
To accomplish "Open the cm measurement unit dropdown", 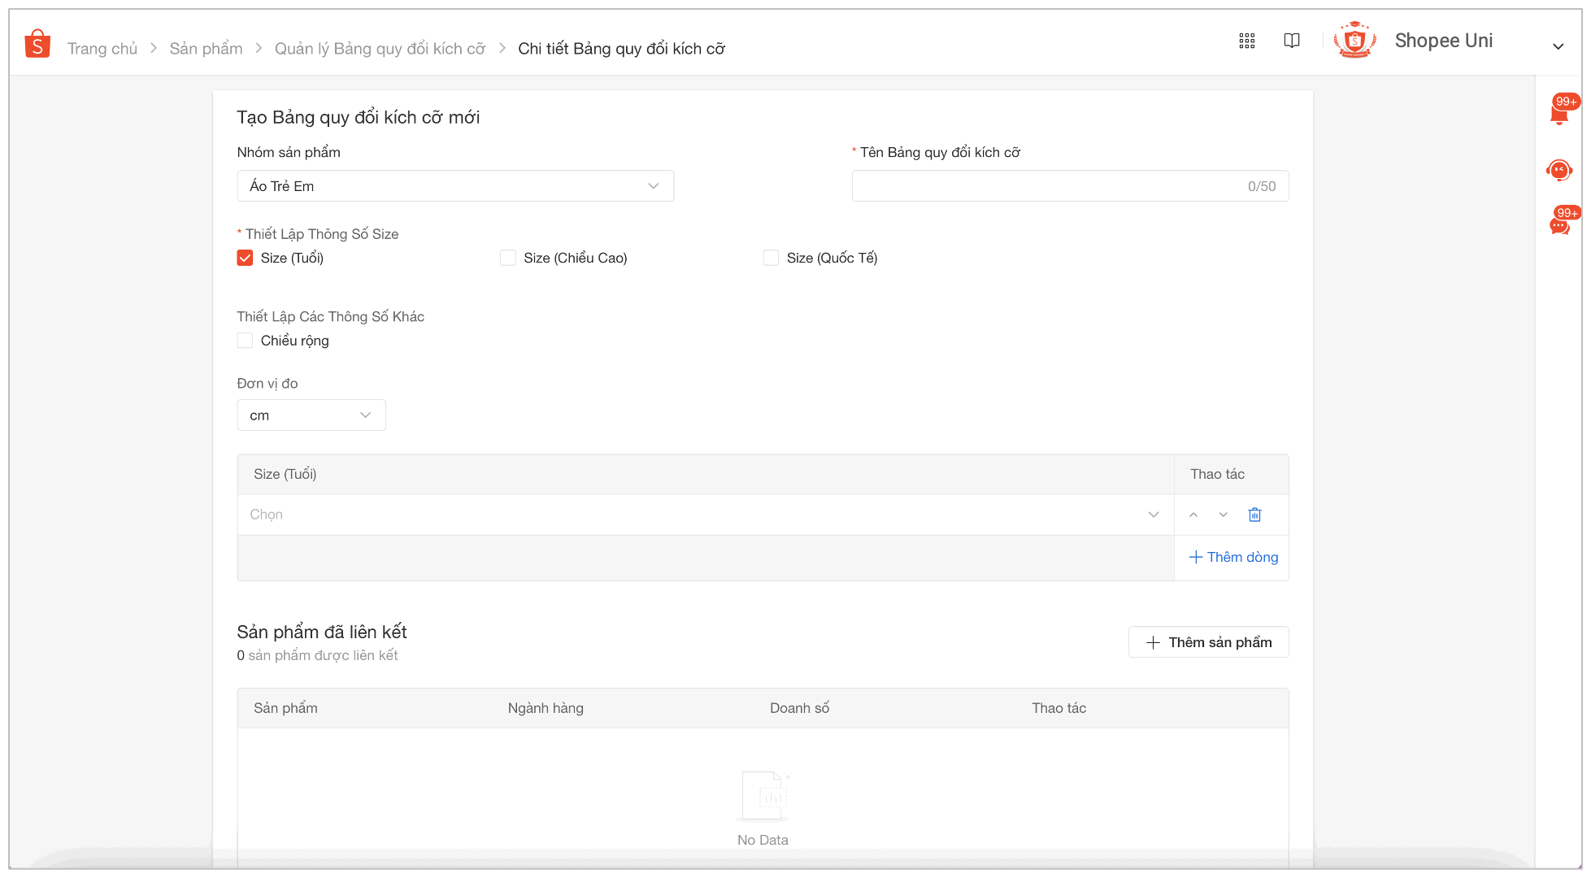I will (311, 415).
